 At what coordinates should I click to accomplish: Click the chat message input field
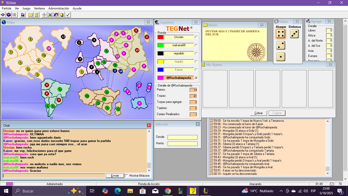54,176
